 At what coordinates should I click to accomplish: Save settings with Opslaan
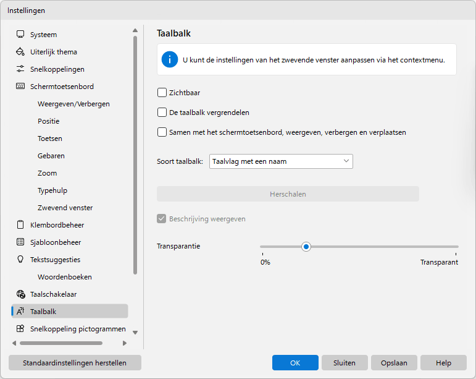coord(394,362)
